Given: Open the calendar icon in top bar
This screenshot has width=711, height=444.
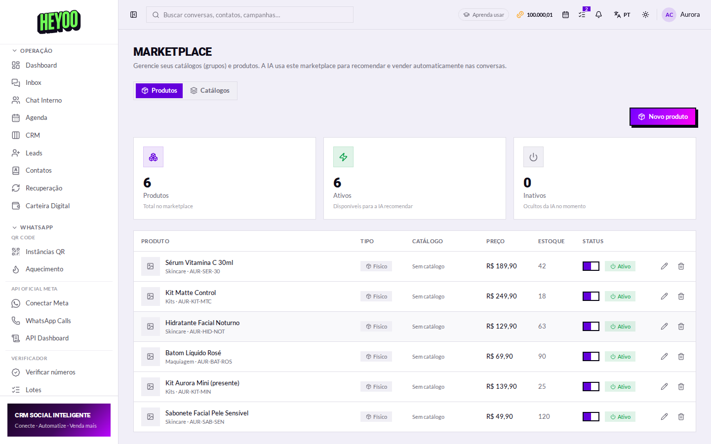Looking at the screenshot, I should click(x=565, y=15).
